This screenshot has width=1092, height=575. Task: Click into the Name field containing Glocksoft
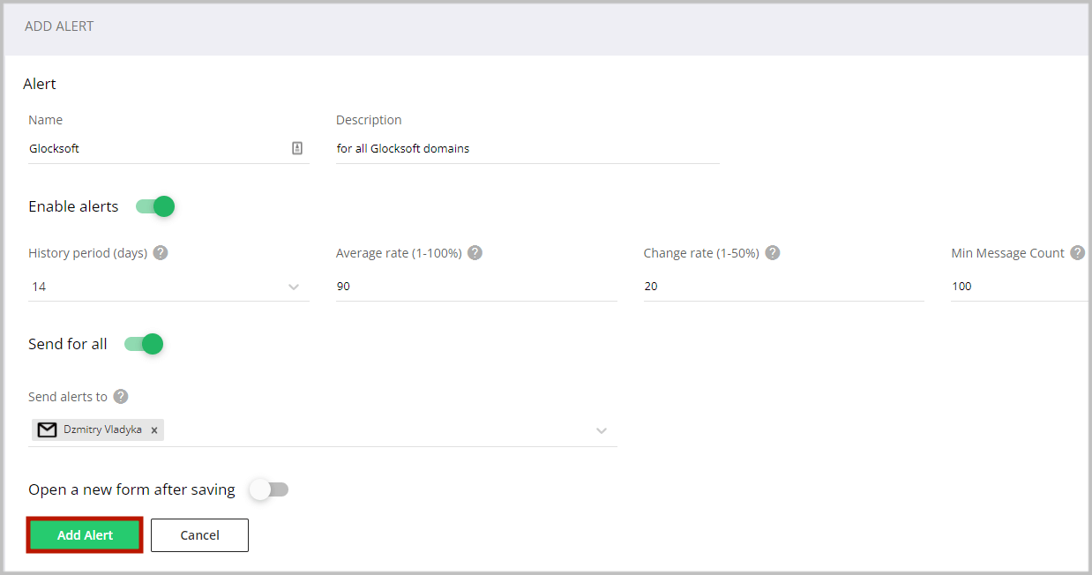point(154,149)
